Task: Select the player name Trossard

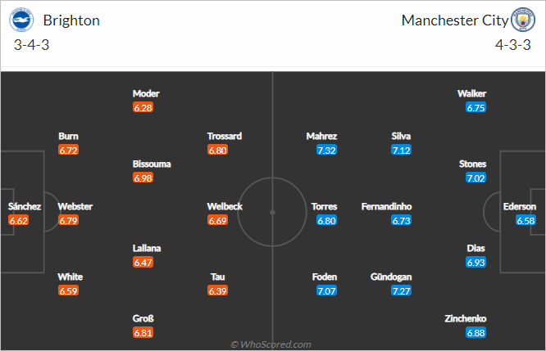Action: tap(225, 136)
